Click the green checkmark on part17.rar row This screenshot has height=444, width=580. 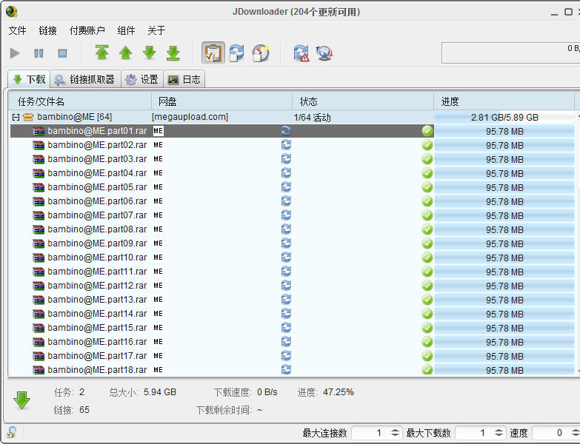click(x=427, y=355)
